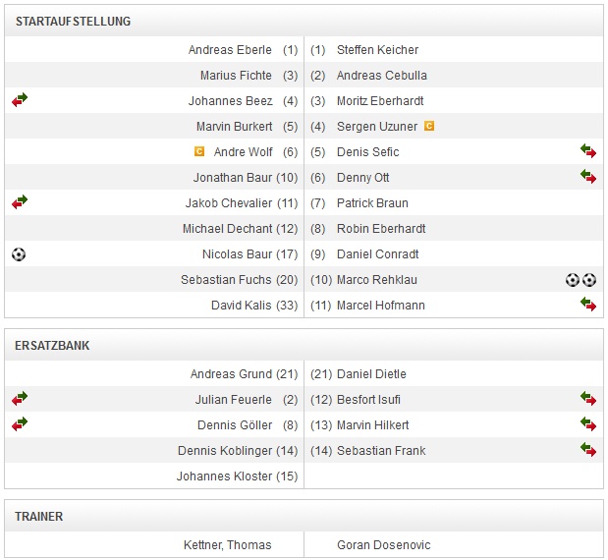The height and width of the screenshot is (560, 608).
Task: Click substitution icon next to Dennis Göller
Action: 20,424
